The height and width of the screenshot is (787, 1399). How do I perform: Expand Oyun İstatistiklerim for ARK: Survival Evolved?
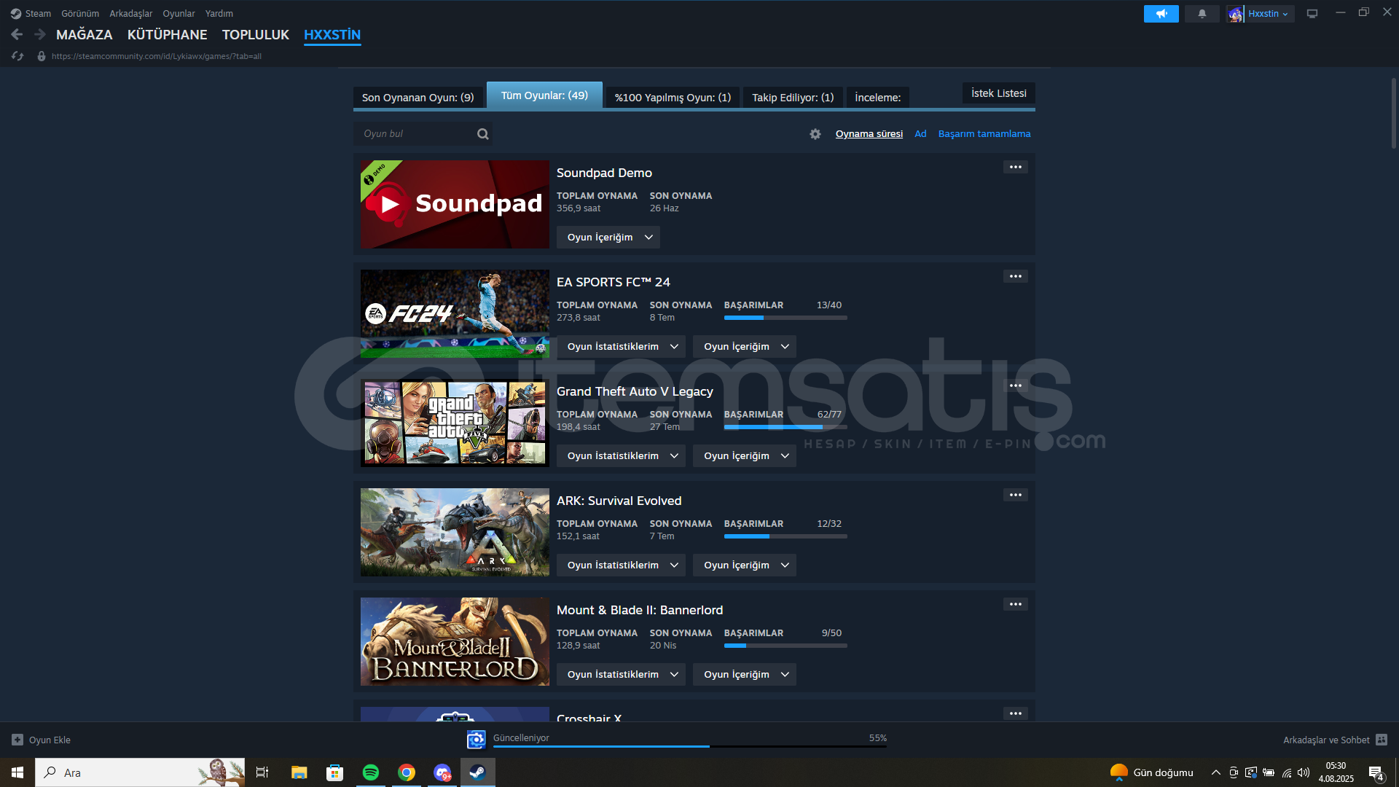pos(621,565)
